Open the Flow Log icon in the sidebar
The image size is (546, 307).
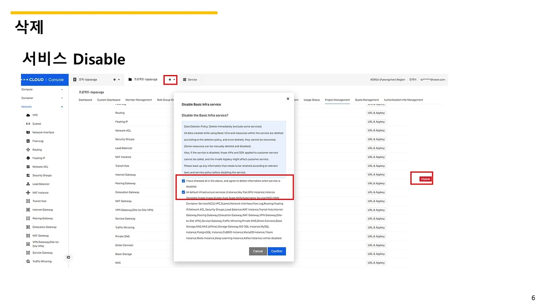click(28, 141)
